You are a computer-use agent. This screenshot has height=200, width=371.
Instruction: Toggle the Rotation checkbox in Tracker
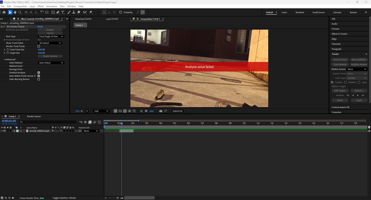pos(345,82)
